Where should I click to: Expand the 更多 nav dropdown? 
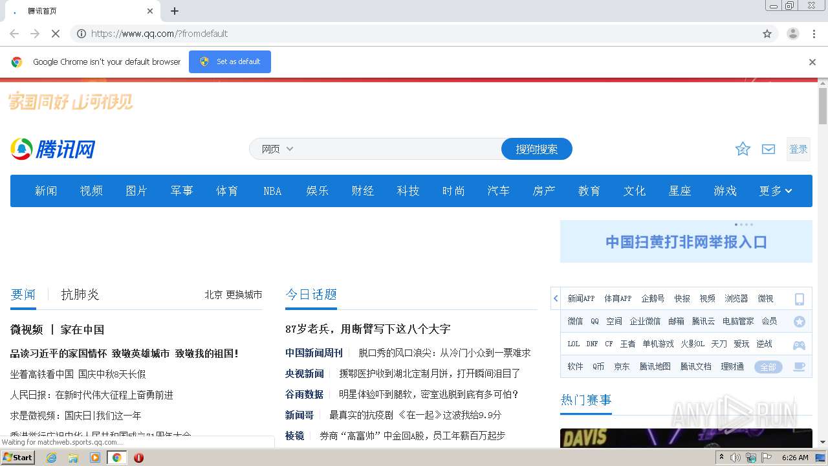pos(776,191)
